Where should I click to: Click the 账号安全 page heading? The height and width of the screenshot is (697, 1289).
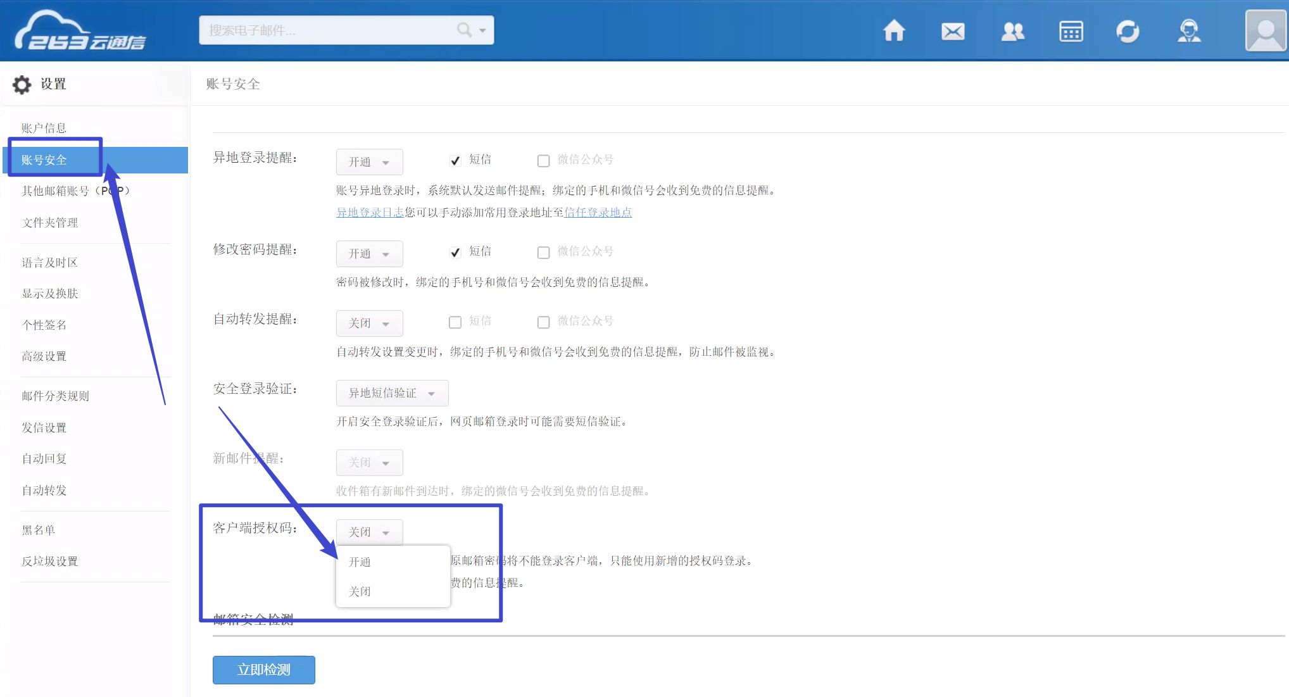click(233, 84)
